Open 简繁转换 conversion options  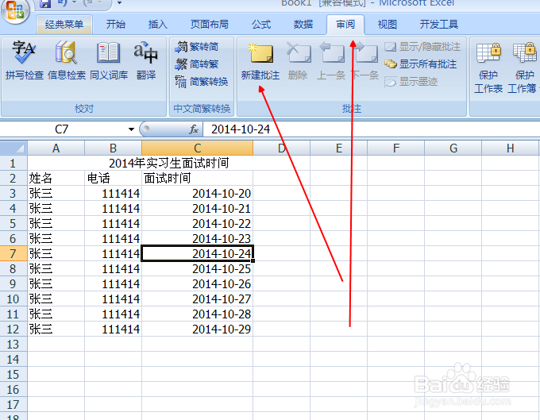[x=202, y=82]
